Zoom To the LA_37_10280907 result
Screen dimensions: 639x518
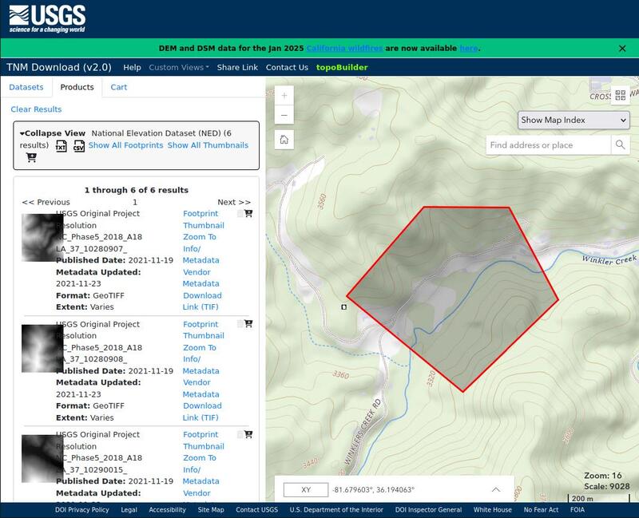click(199, 237)
